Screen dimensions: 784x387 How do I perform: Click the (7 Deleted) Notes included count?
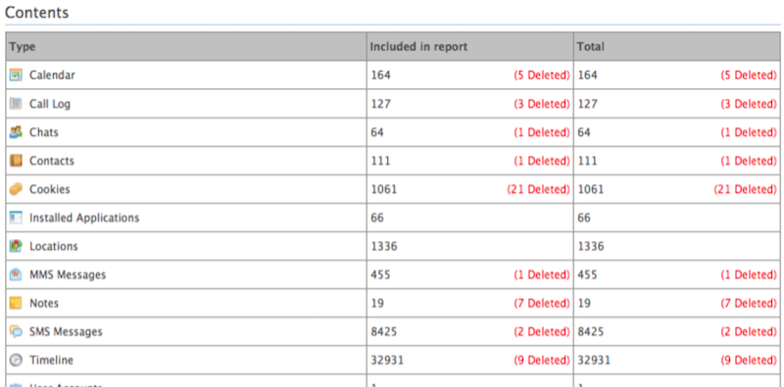[542, 304]
